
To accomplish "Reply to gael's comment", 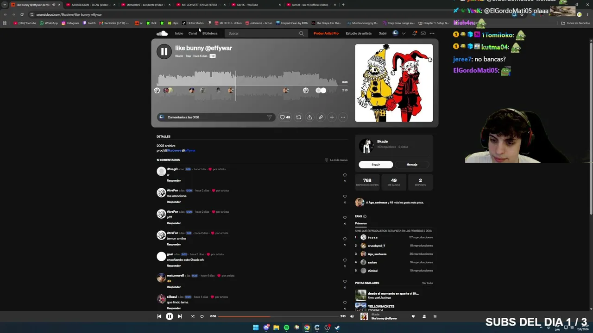I will (174, 265).
